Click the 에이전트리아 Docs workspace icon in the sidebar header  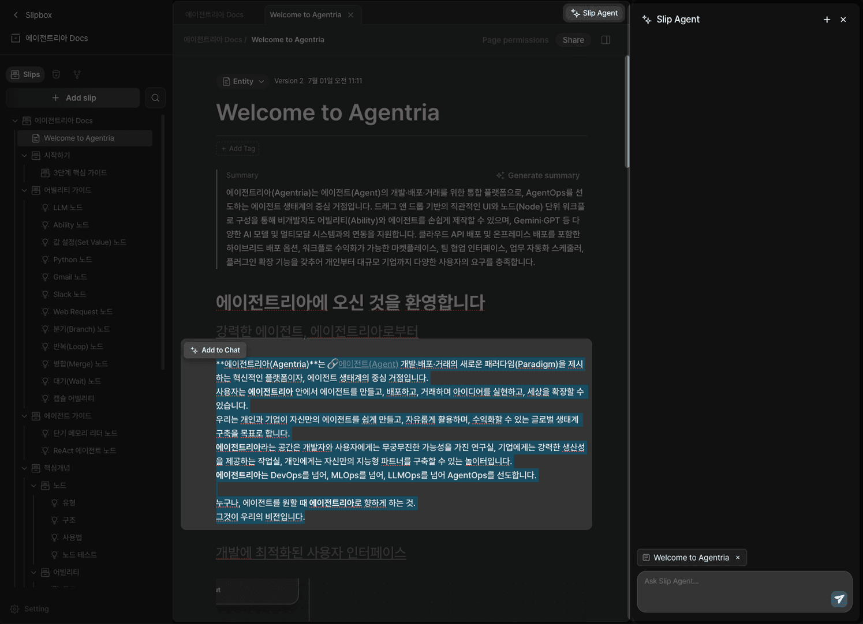16,38
